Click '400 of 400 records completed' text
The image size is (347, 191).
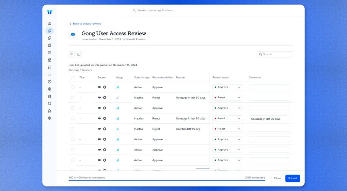(87, 177)
